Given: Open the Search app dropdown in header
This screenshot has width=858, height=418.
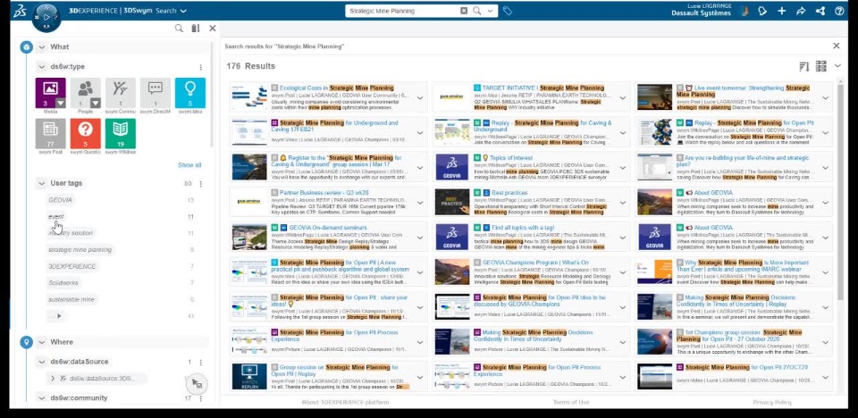Looking at the screenshot, I should point(183,11).
